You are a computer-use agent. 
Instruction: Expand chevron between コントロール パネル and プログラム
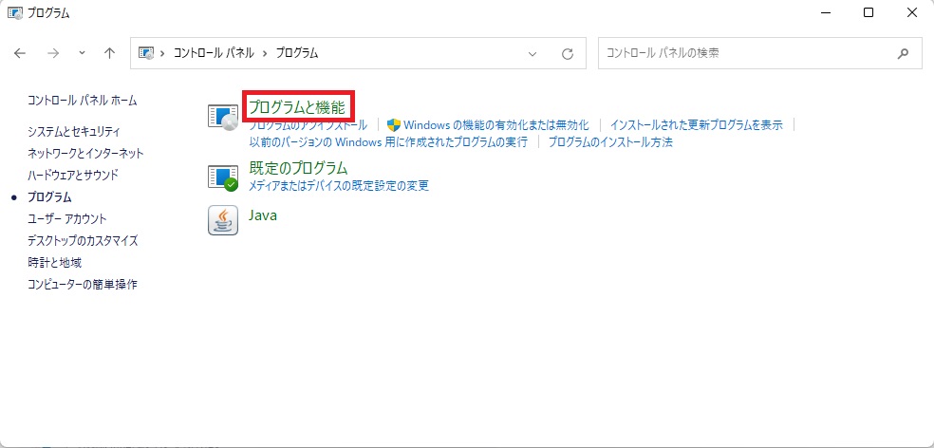264,53
